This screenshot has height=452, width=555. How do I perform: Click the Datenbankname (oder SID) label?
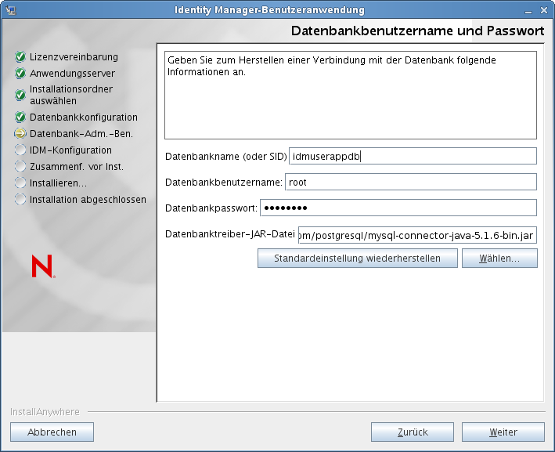pos(225,156)
